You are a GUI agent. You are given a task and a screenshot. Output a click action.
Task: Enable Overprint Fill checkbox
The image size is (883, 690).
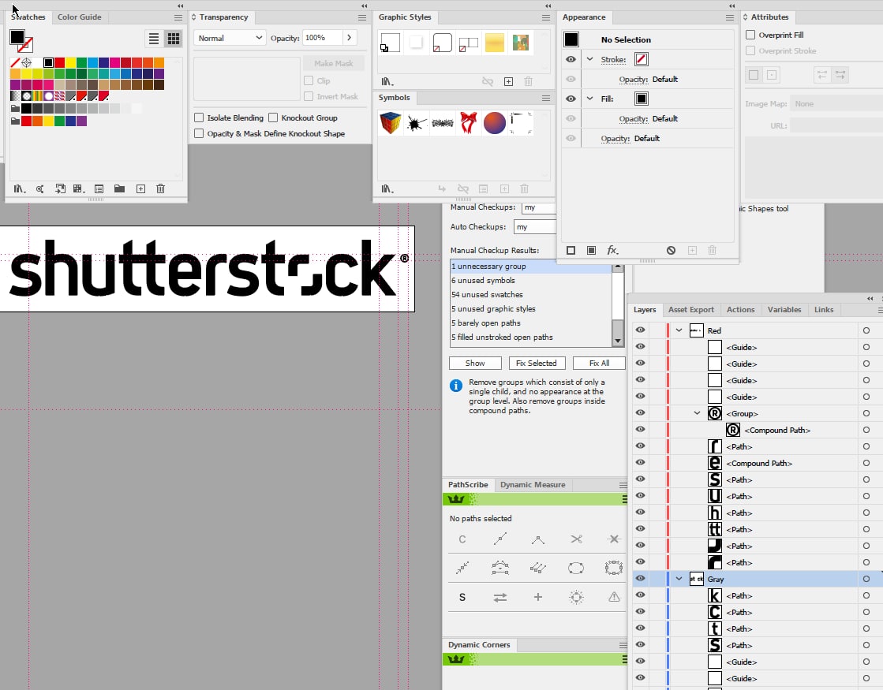750,35
